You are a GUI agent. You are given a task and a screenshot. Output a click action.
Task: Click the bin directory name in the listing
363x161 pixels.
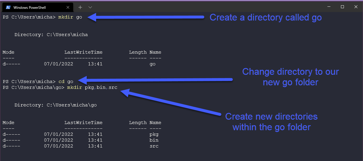[154, 140]
